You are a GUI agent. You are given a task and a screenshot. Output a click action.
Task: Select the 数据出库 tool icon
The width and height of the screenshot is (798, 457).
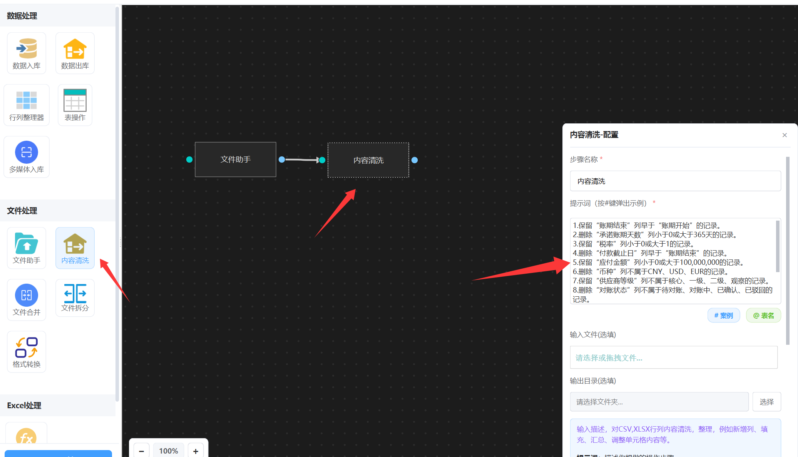pyautogui.click(x=75, y=53)
